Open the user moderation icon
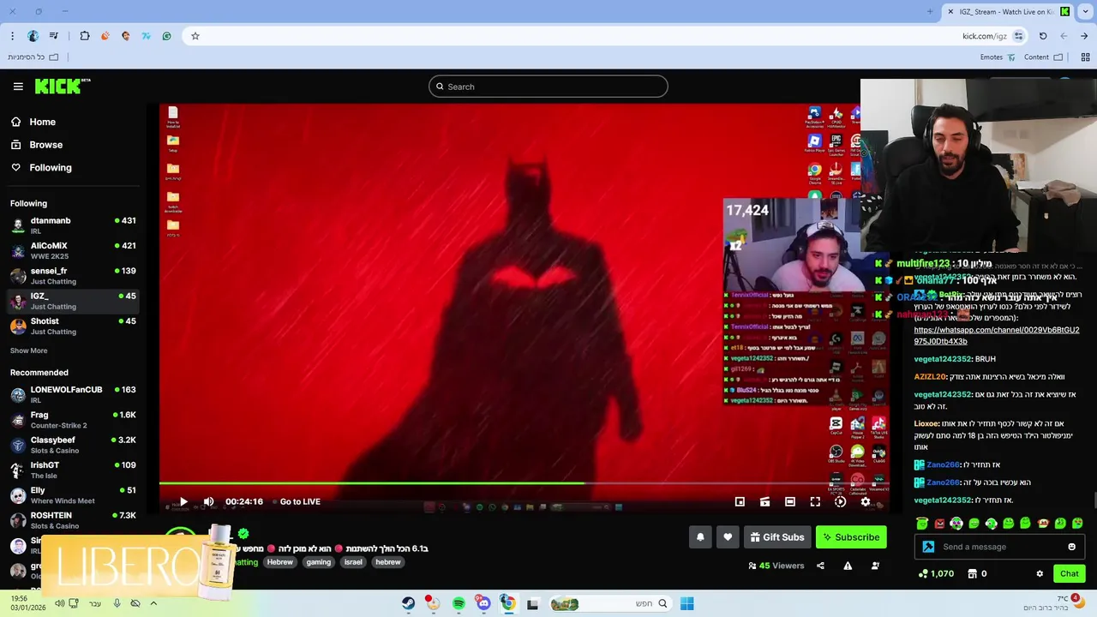1097x617 pixels. click(875, 566)
